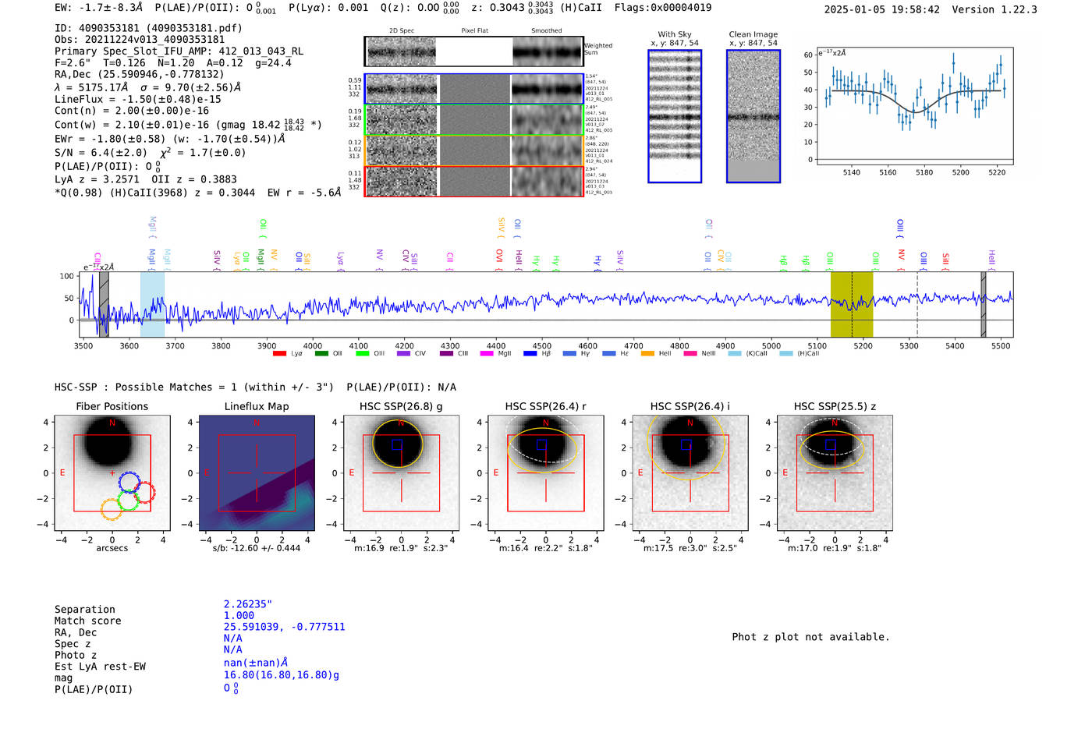1092x743 pixels.
Task: Click the RA,Dec (25.590946,-0.778132) text
Action: 140,75
